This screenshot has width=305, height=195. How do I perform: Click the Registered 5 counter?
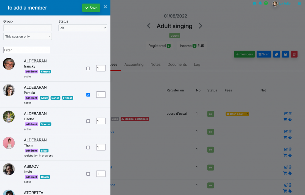pyautogui.click(x=159, y=46)
